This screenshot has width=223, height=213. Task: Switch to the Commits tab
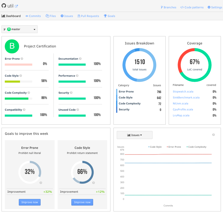(x=33, y=16)
